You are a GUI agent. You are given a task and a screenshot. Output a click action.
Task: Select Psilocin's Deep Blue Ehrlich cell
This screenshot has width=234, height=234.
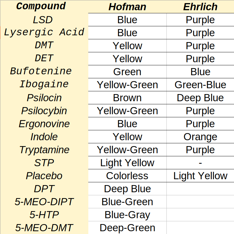pos(200,97)
